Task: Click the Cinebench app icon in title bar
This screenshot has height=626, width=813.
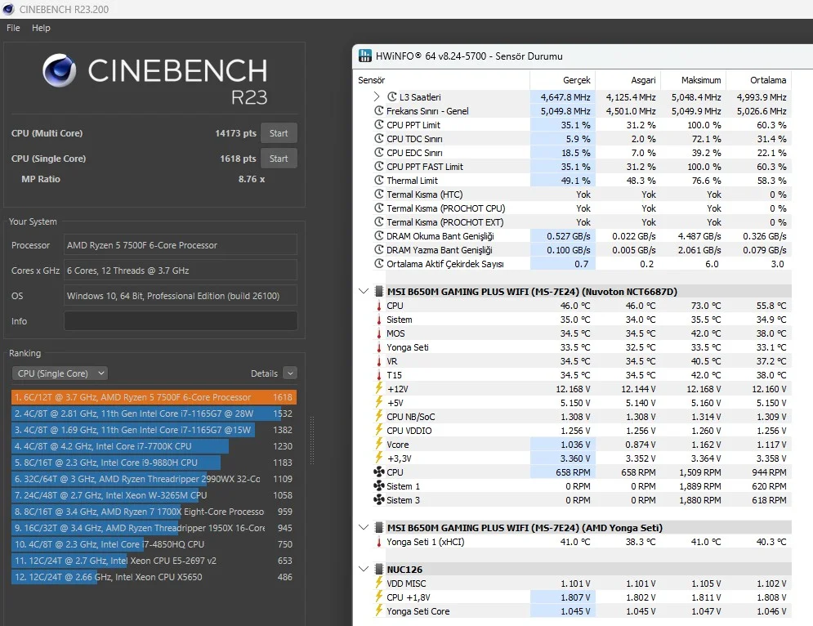Action: coord(8,9)
